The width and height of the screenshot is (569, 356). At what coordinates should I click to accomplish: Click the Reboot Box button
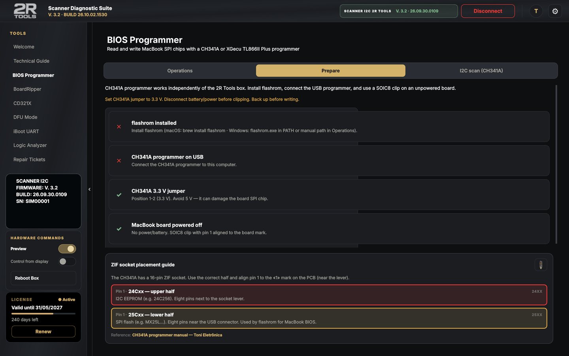point(43,278)
